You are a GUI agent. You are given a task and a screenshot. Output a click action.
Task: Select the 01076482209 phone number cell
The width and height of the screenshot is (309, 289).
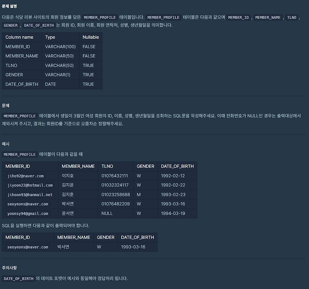pyautogui.click(x=115, y=204)
